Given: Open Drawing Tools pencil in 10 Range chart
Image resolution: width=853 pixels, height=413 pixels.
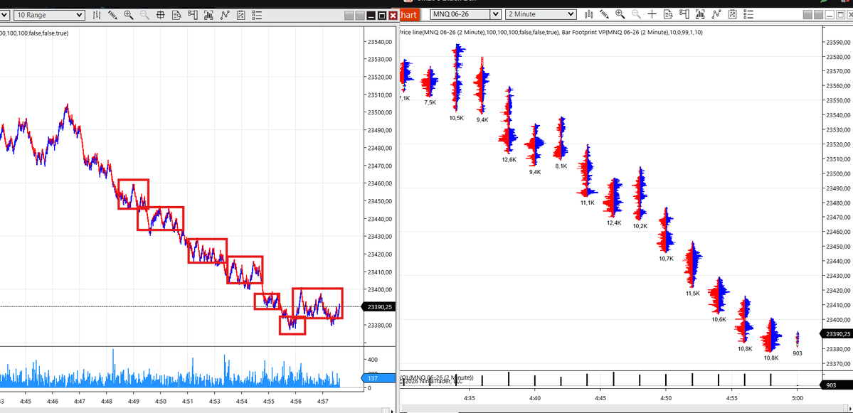Looking at the screenshot, I should coord(112,15).
